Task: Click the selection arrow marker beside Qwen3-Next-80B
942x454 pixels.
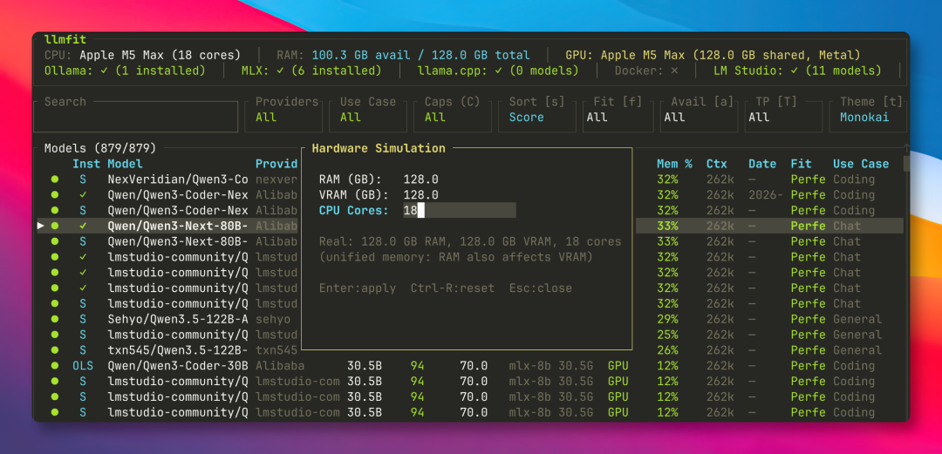Action: (41, 226)
